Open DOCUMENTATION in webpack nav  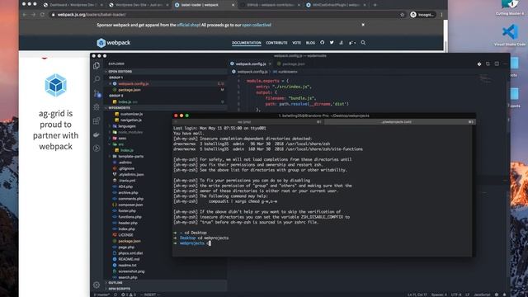[247, 43]
